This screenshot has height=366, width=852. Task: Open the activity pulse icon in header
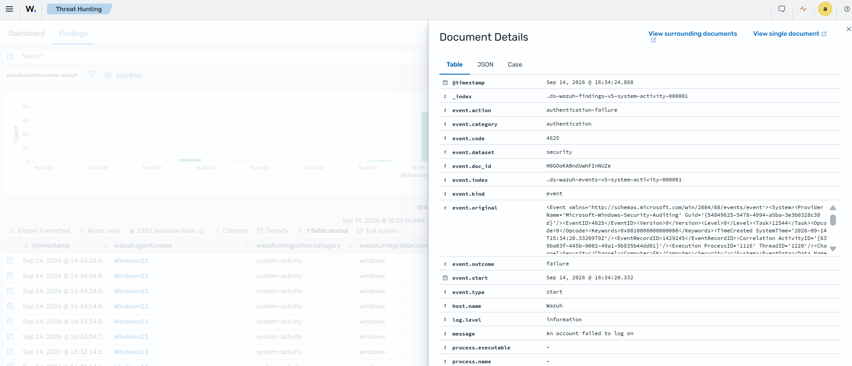coord(803,9)
